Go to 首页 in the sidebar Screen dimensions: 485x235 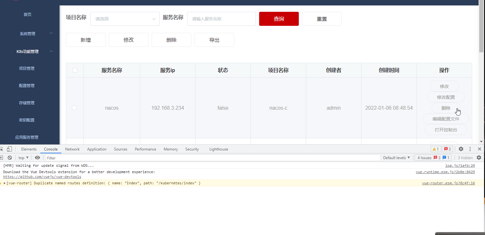(28, 14)
